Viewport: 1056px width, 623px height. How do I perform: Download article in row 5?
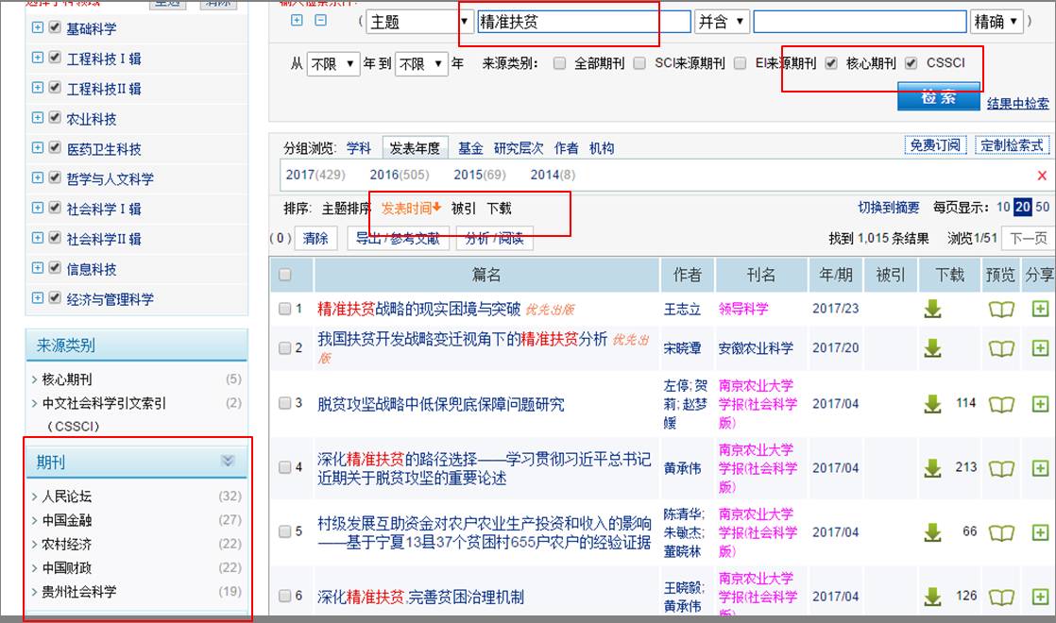click(x=933, y=532)
